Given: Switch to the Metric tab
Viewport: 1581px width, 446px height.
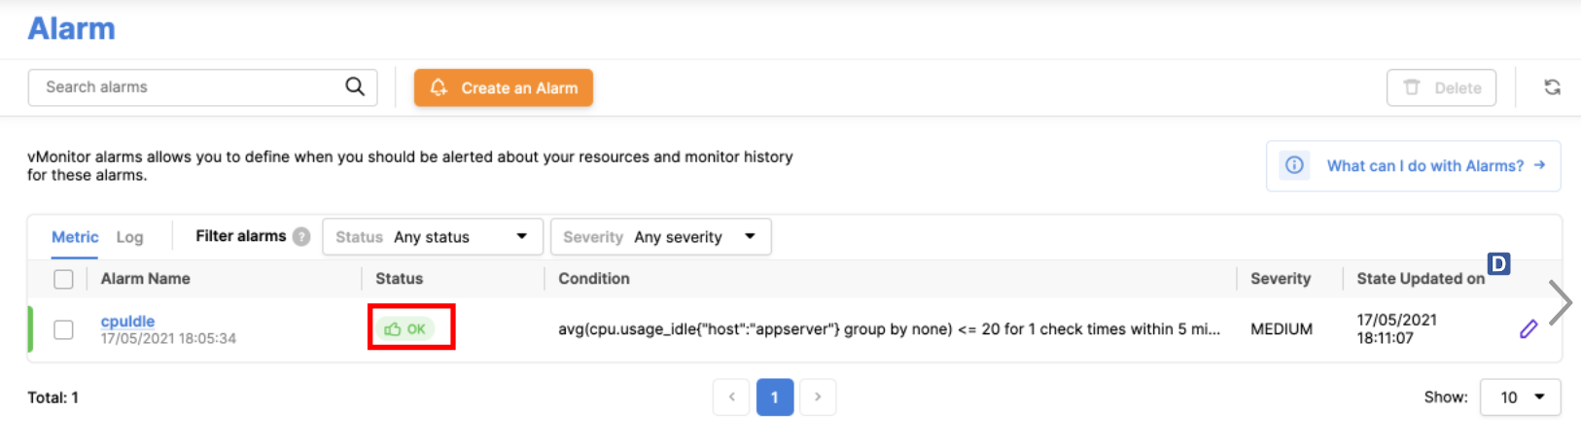Looking at the screenshot, I should (x=75, y=237).
